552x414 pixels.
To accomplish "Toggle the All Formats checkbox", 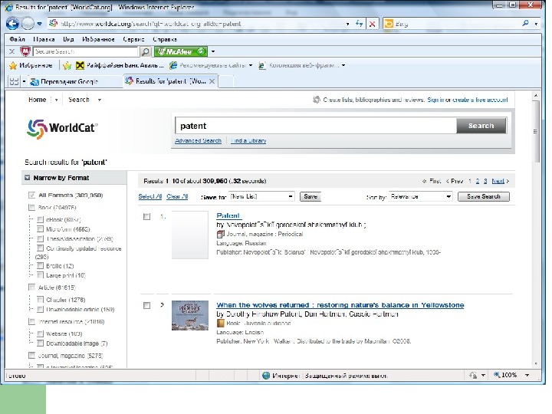I will [x=31, y=195].
